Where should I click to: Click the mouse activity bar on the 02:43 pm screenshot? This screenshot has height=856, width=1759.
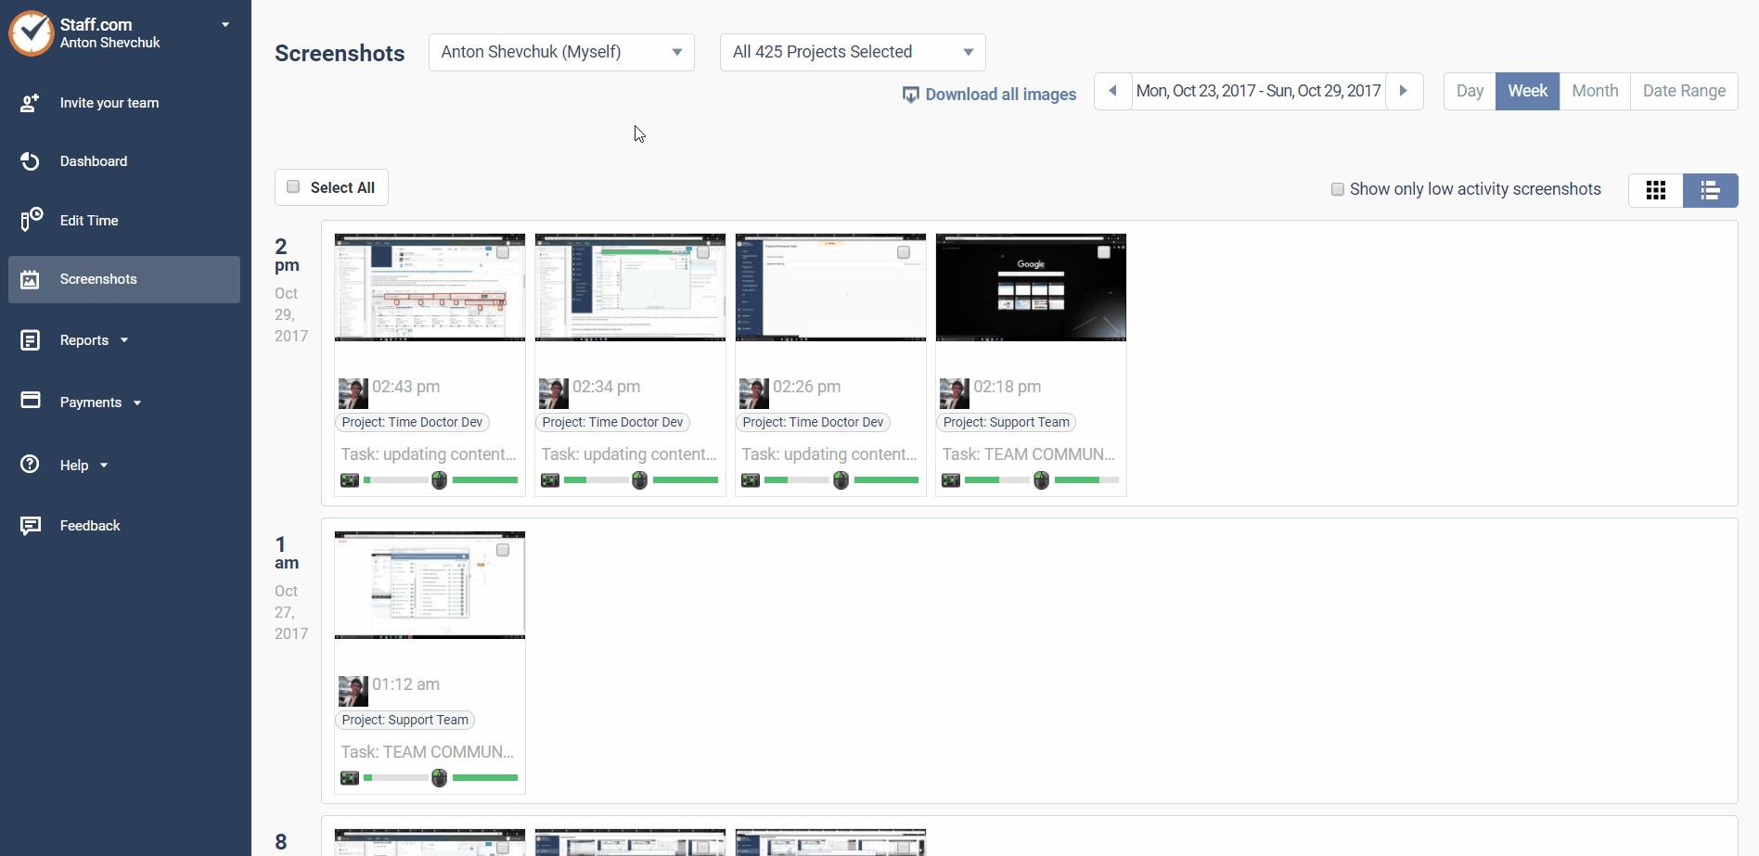pos(484,479)
